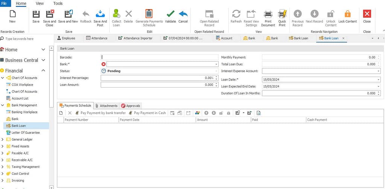Go to Next Record
Screen dimensions: 385x189
[314, 14]
